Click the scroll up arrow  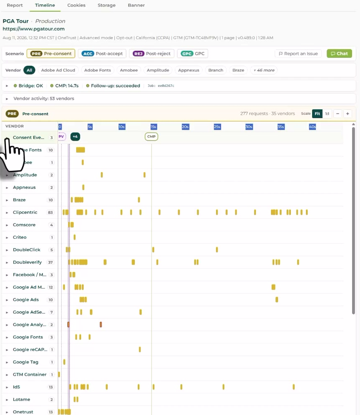tap(353, 124)
